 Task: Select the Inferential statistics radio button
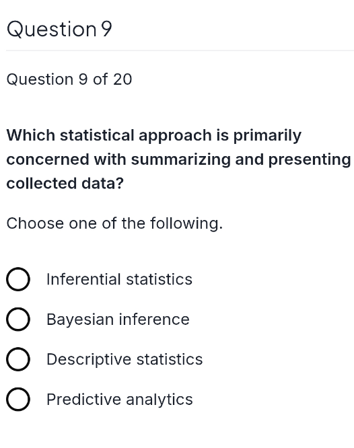click(x=18, y=279)
